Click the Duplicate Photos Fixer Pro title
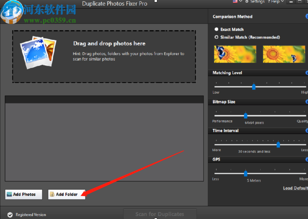 (115, 4)
